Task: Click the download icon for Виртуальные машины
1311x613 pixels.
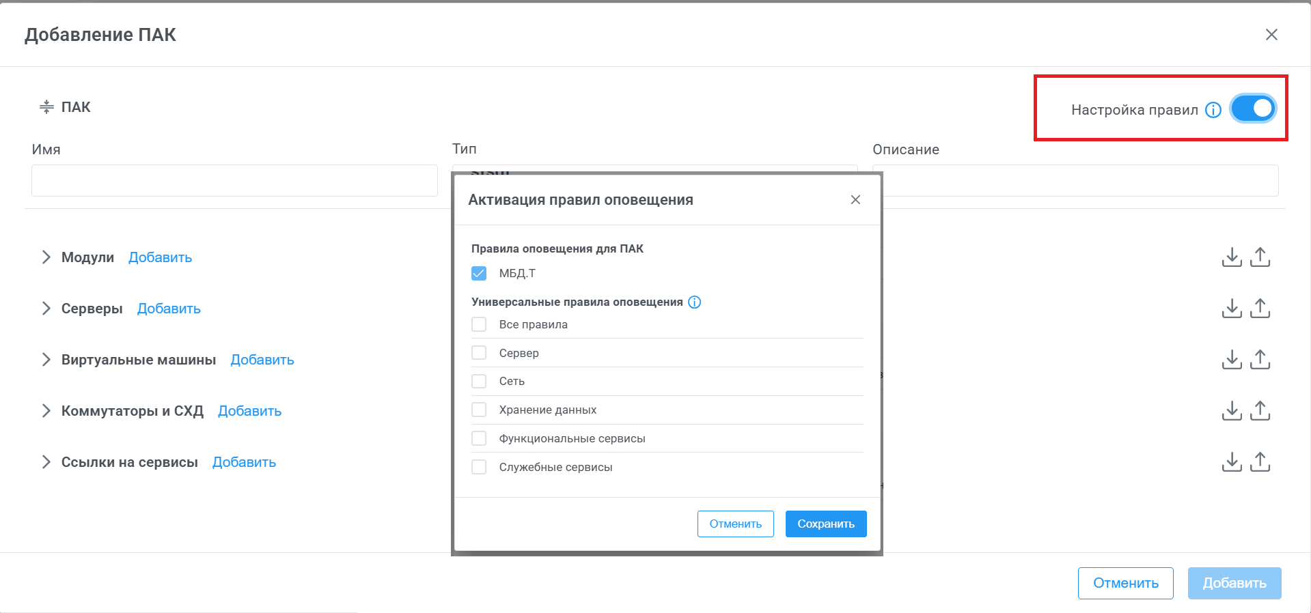Action: point(1231,360)
